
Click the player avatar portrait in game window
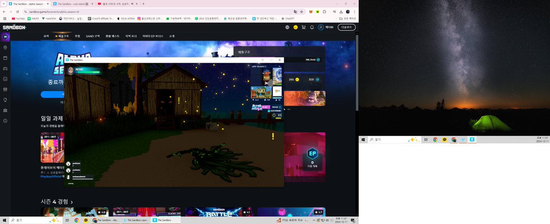click(x=71, y=71)
